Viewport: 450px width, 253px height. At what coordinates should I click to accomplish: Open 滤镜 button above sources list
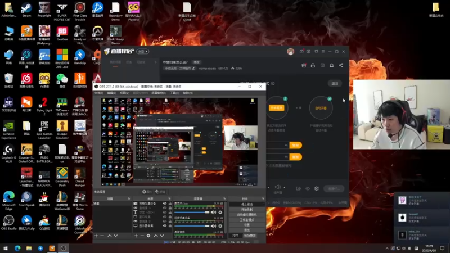coord(160,192)
